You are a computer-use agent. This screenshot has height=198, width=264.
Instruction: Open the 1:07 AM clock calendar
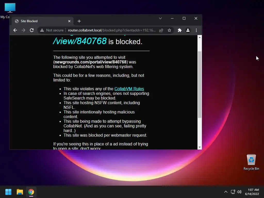click(252, 192)
